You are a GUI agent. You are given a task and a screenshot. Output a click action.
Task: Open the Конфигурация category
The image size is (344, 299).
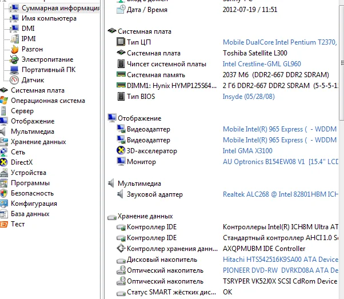click(34, 204)
